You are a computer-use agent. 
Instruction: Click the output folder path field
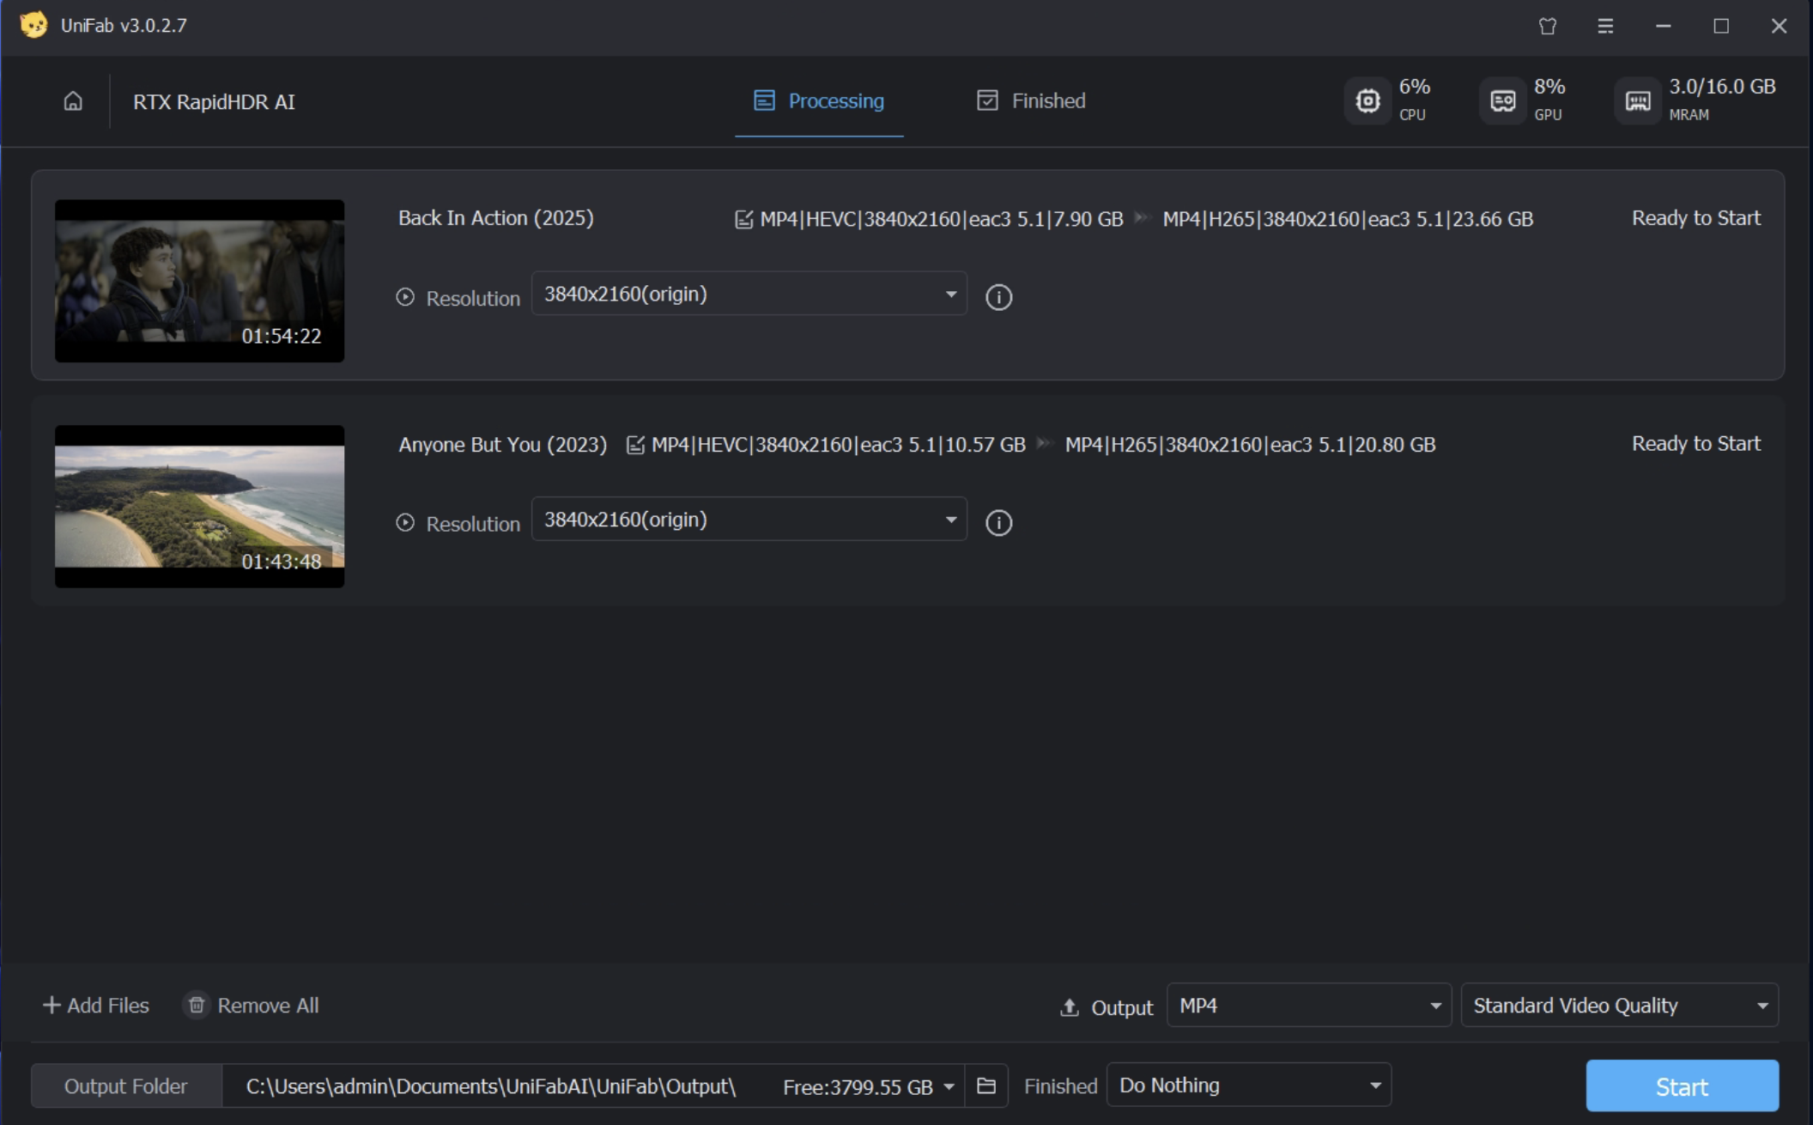click(x=491, y=1086)
